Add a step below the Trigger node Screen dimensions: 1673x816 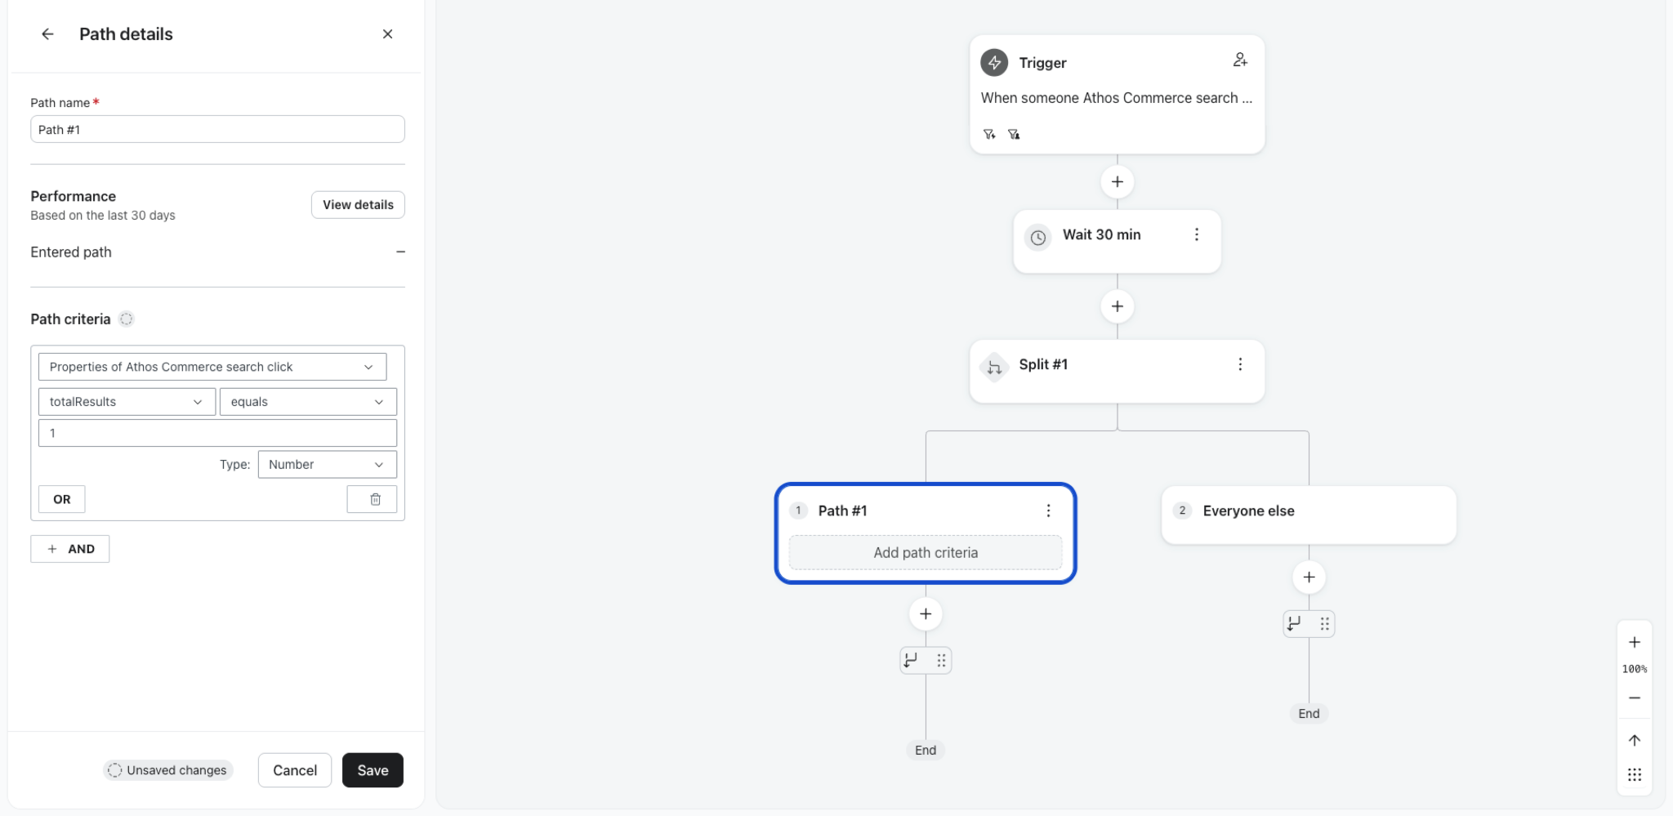point(1117,181)
